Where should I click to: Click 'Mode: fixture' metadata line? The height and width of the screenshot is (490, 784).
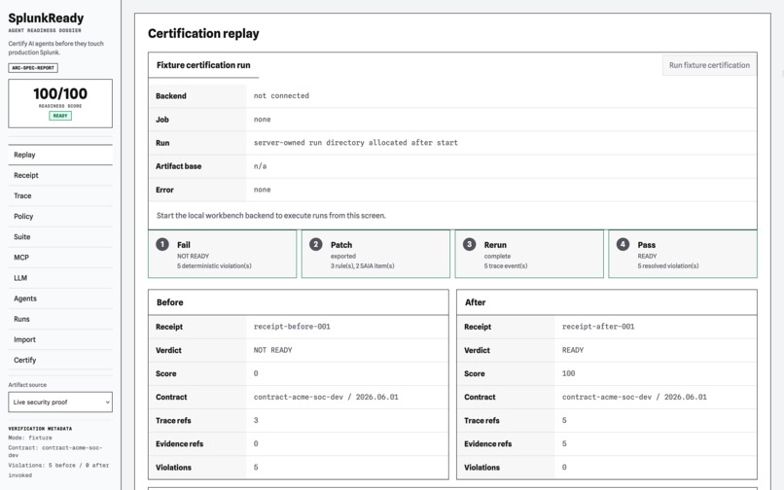click(x=30, y=437)
